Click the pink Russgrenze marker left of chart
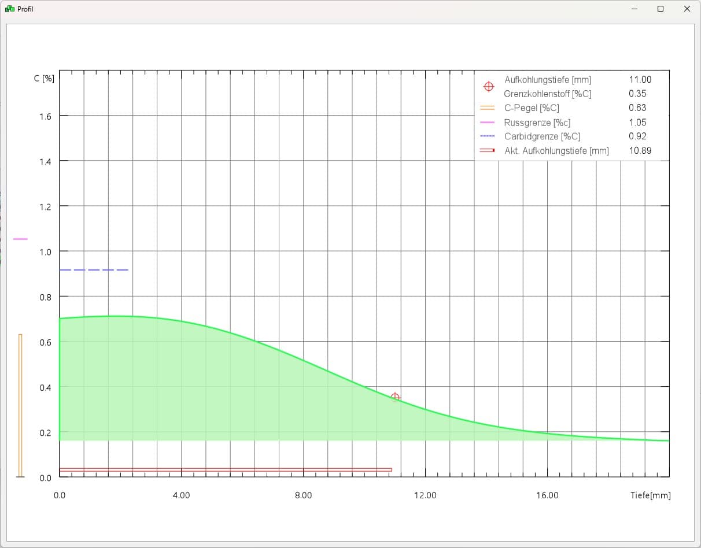Screen dimensions: 701x548 click(20, 239)
